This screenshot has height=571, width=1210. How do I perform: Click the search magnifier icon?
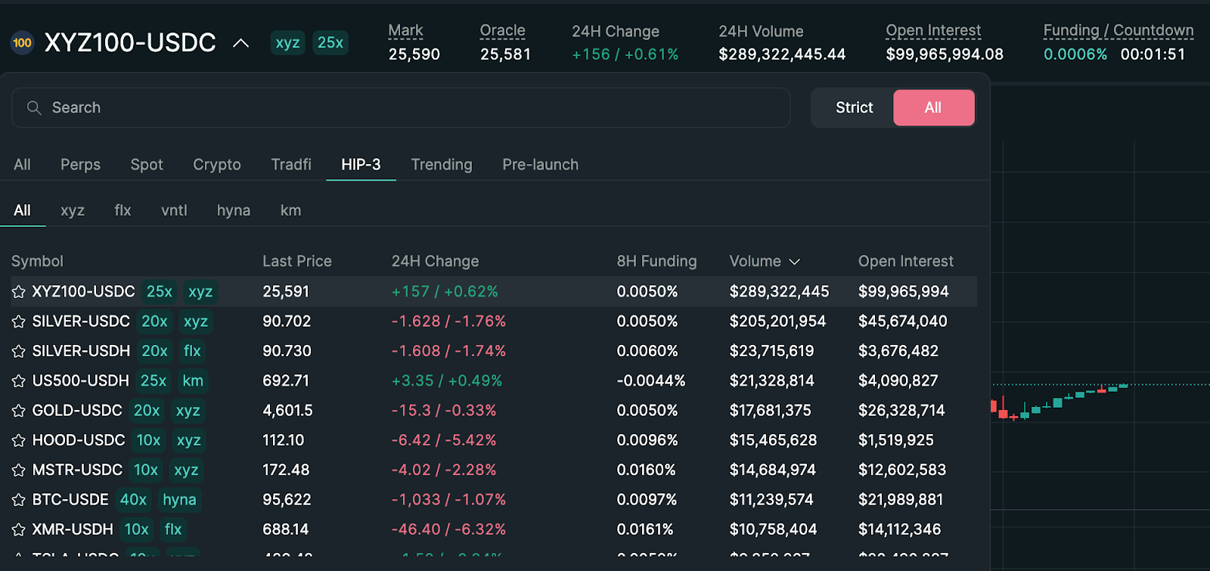point(34,108)
